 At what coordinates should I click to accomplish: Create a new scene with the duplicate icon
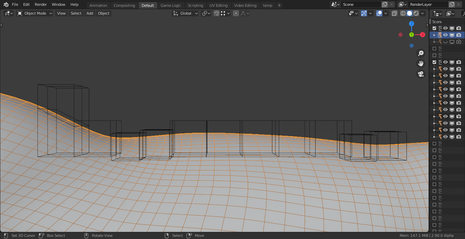point(385,4)
